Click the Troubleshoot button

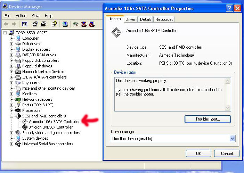tap(208, 119)
